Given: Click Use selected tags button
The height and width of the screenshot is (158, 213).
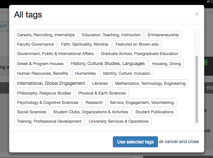Looking at the screenshot, I should coord(135,142).
